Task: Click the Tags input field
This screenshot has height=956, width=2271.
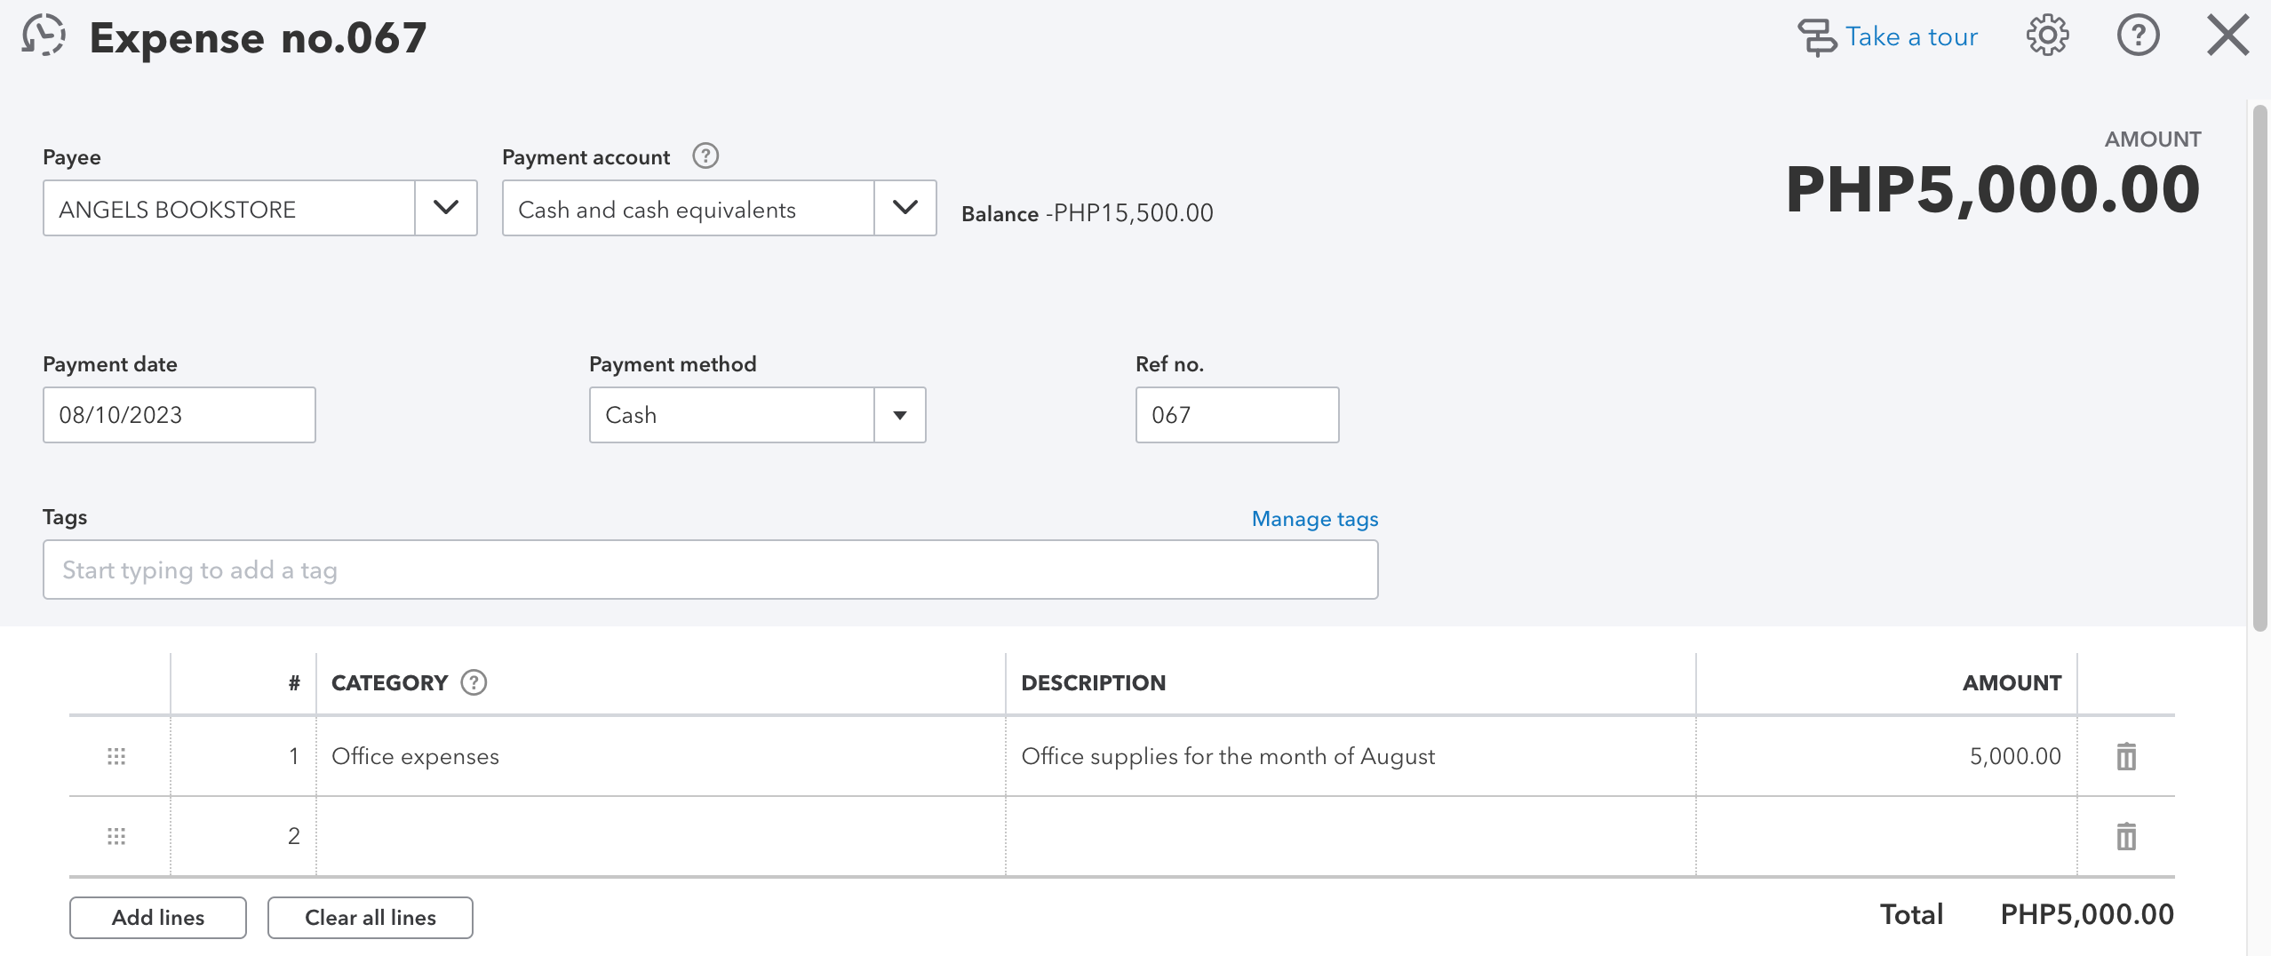Action: (x=710, y=570)
